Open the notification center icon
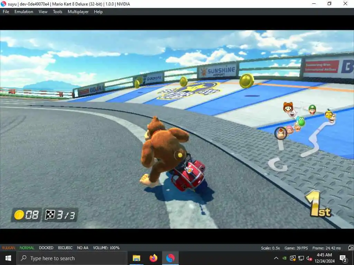Viewport: 354px width, 265px height. coord(343,258)
